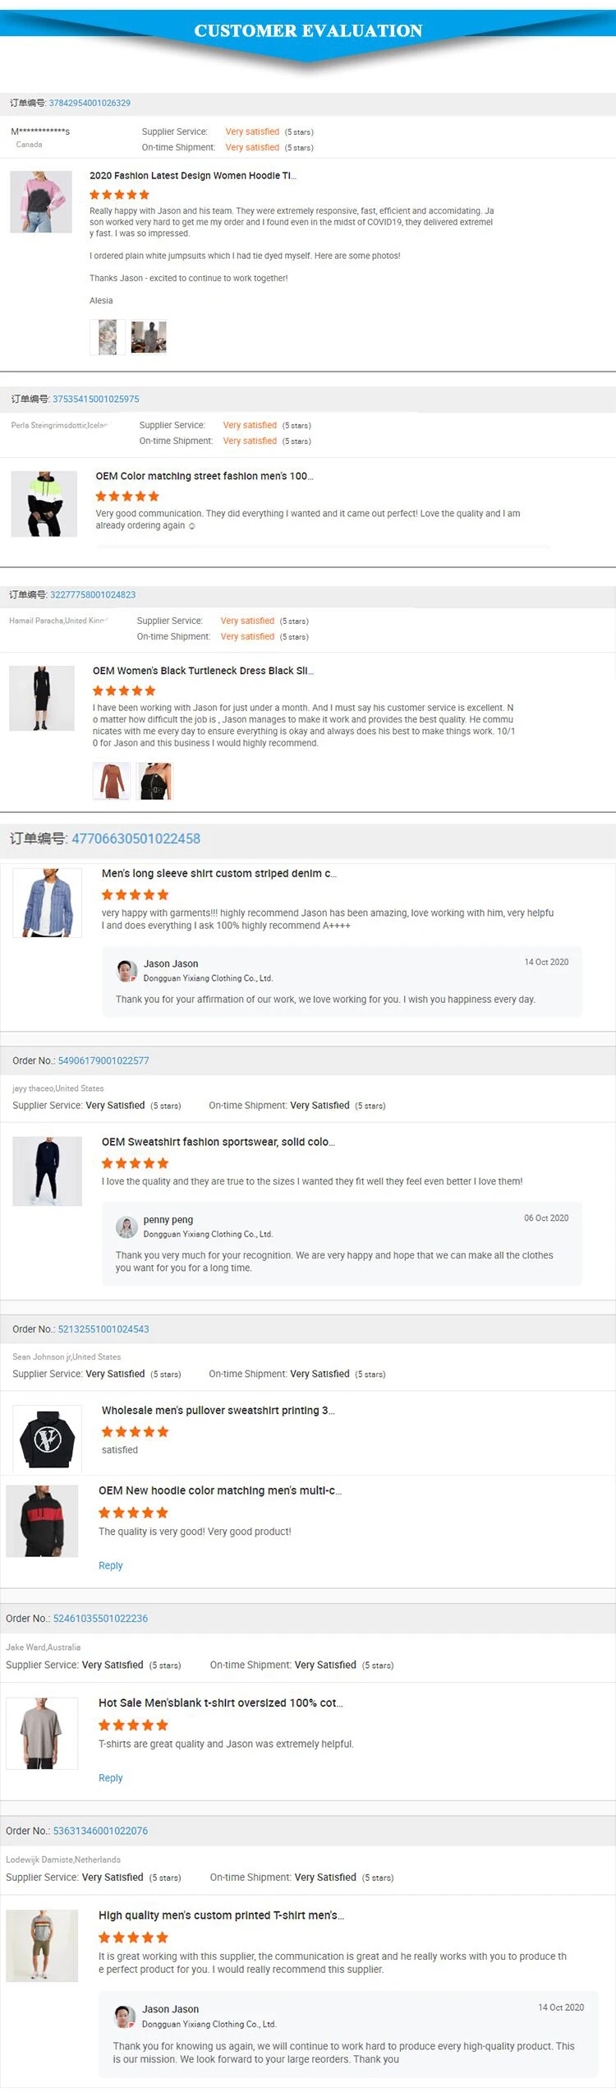This screenshot has height=2093, width=616.
Task: Click Reply under the oversized t-shirt review
Action: 110,1777
